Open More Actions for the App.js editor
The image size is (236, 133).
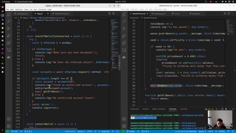[x=117, y=14]
